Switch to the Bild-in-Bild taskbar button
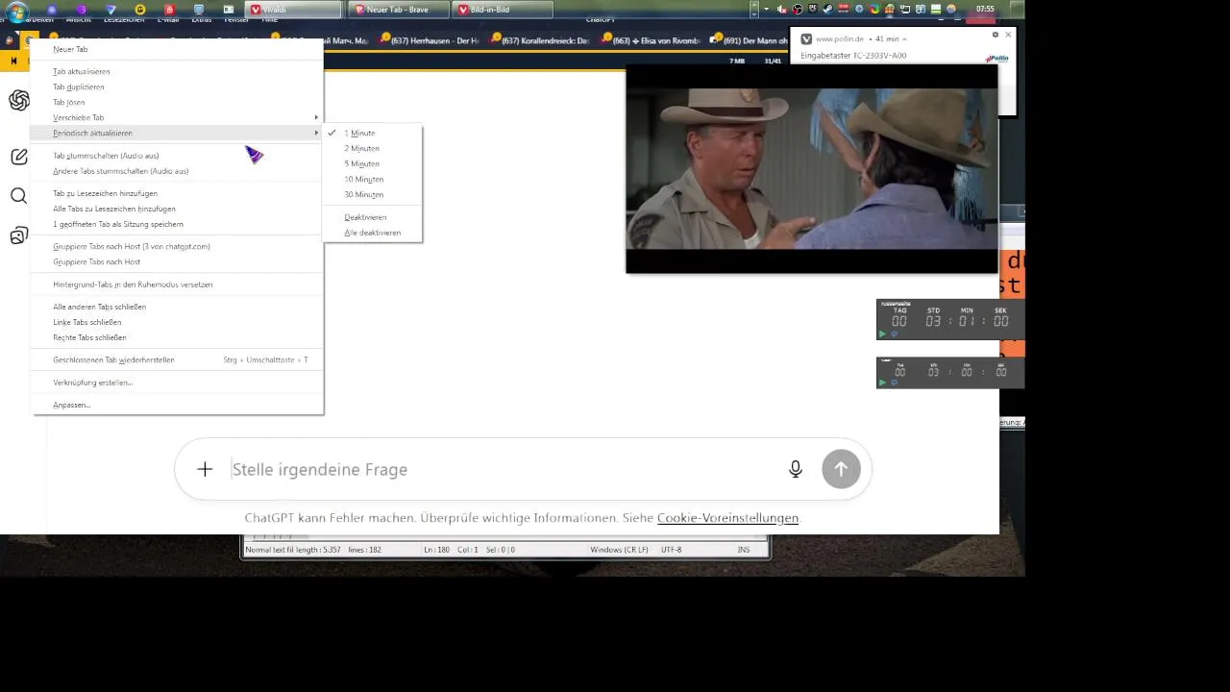This screenshot has height=692, width=1230. pos(503,9)
